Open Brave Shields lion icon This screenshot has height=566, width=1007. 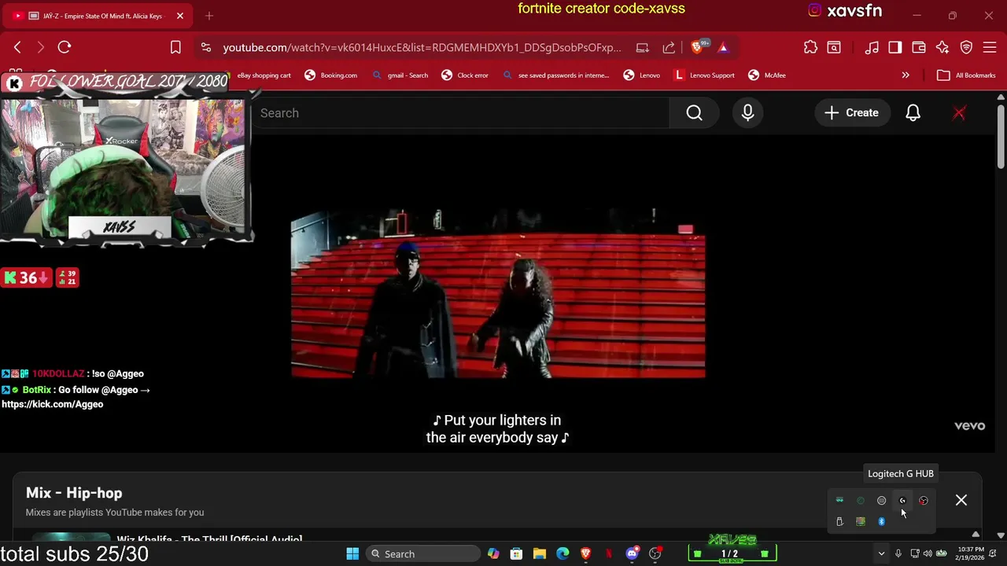pyautogui.click(x=697, y=47)
